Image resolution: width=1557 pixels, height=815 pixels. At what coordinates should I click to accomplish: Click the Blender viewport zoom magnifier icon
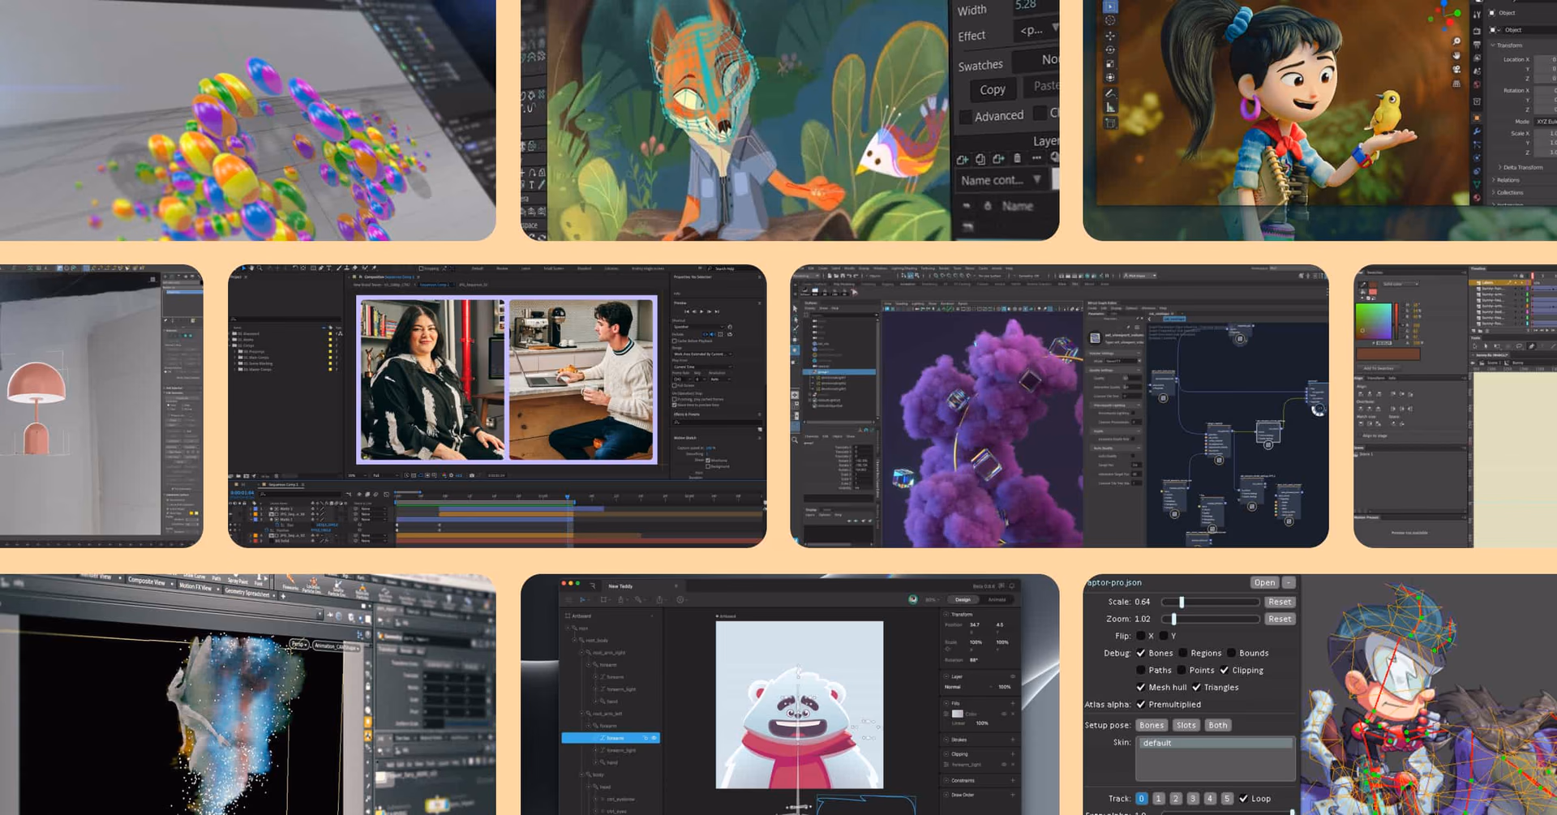(x=1456, y=41)
